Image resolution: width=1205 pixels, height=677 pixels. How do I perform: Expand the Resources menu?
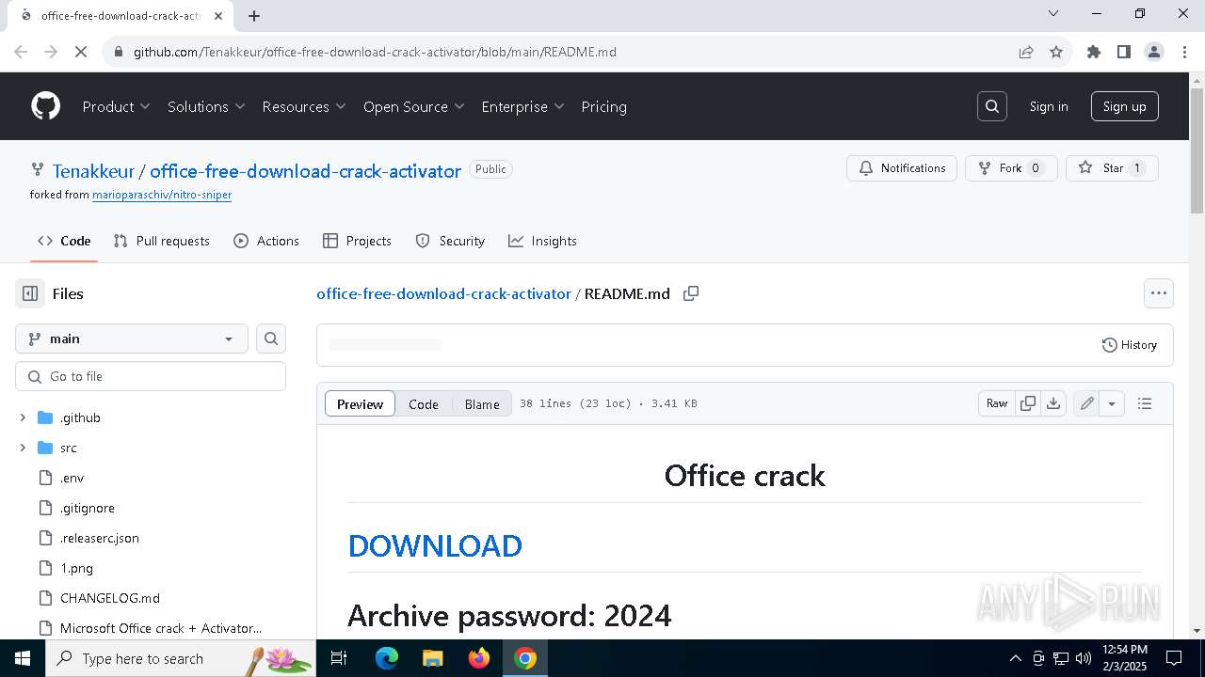coord(304,106)
